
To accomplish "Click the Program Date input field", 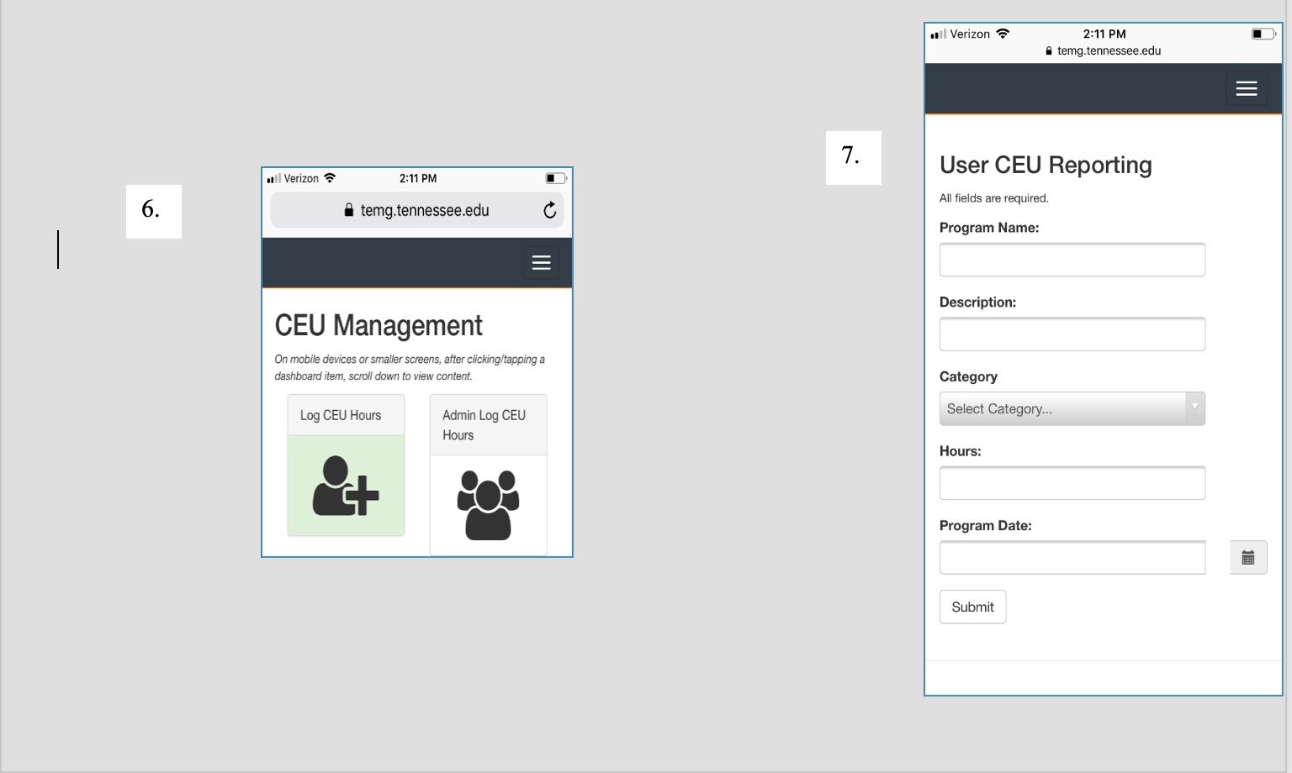I will point(1072,558).
